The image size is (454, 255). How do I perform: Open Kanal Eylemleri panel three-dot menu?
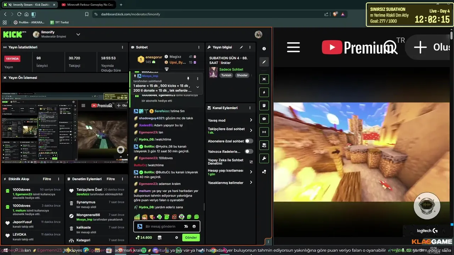[250, 108]
